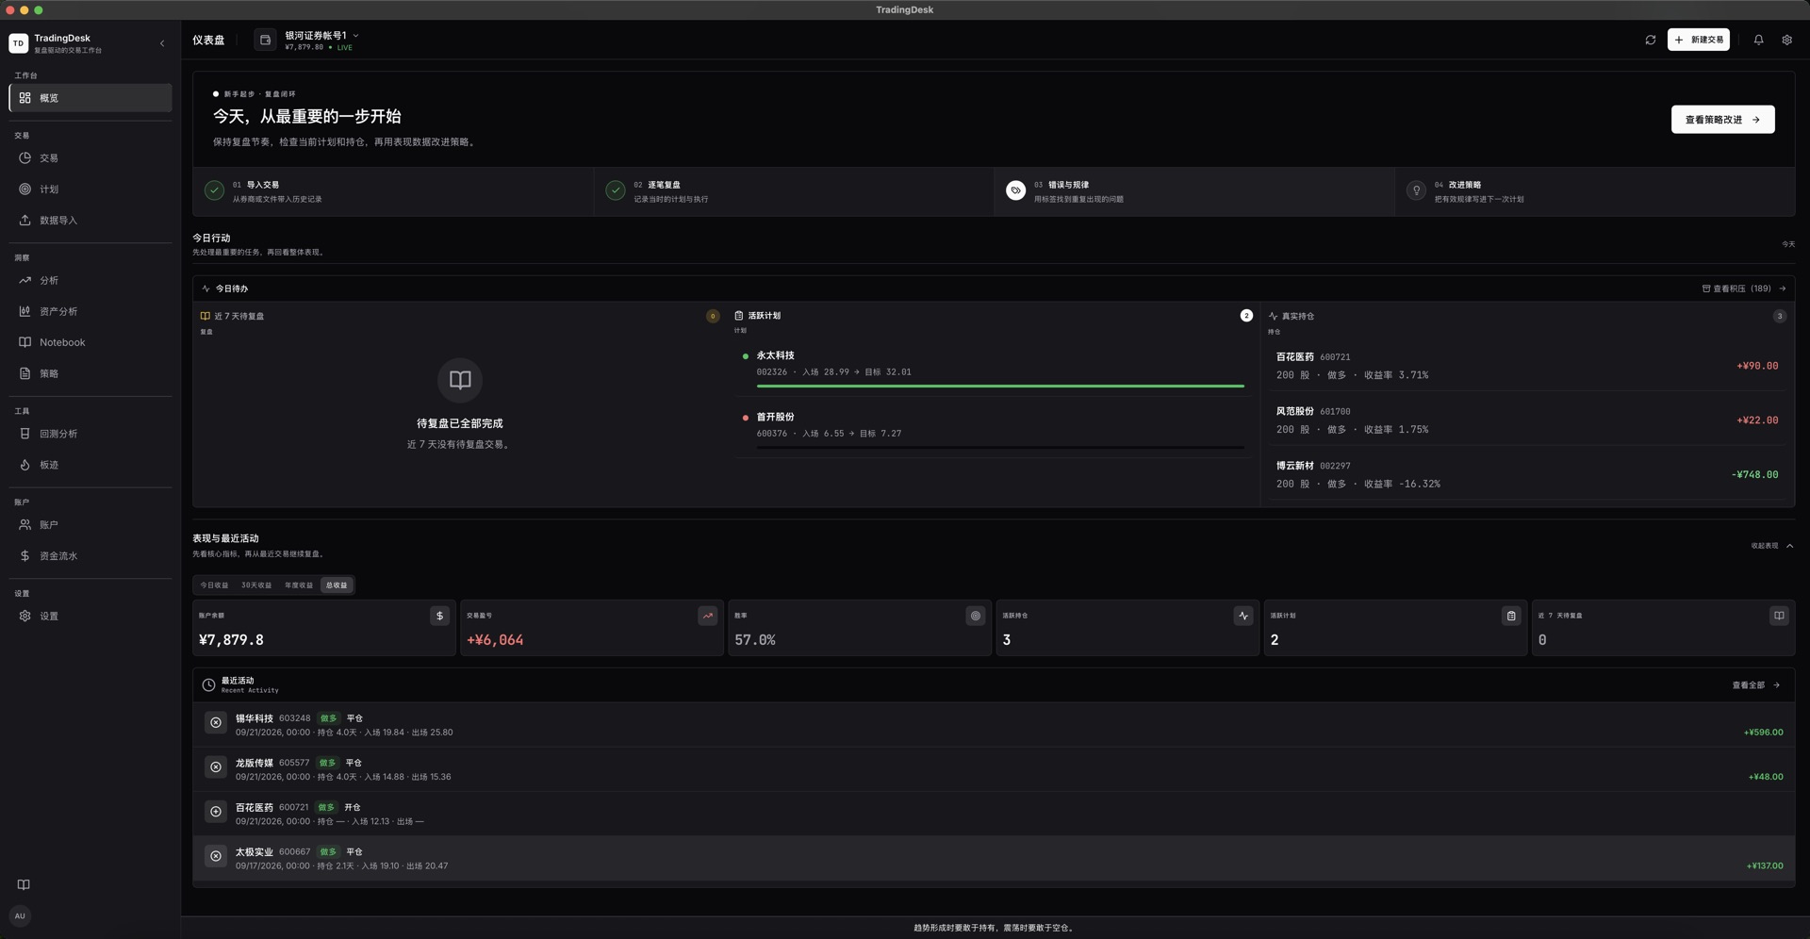
Task: Open 账户 accounts page
Action: 90,525
